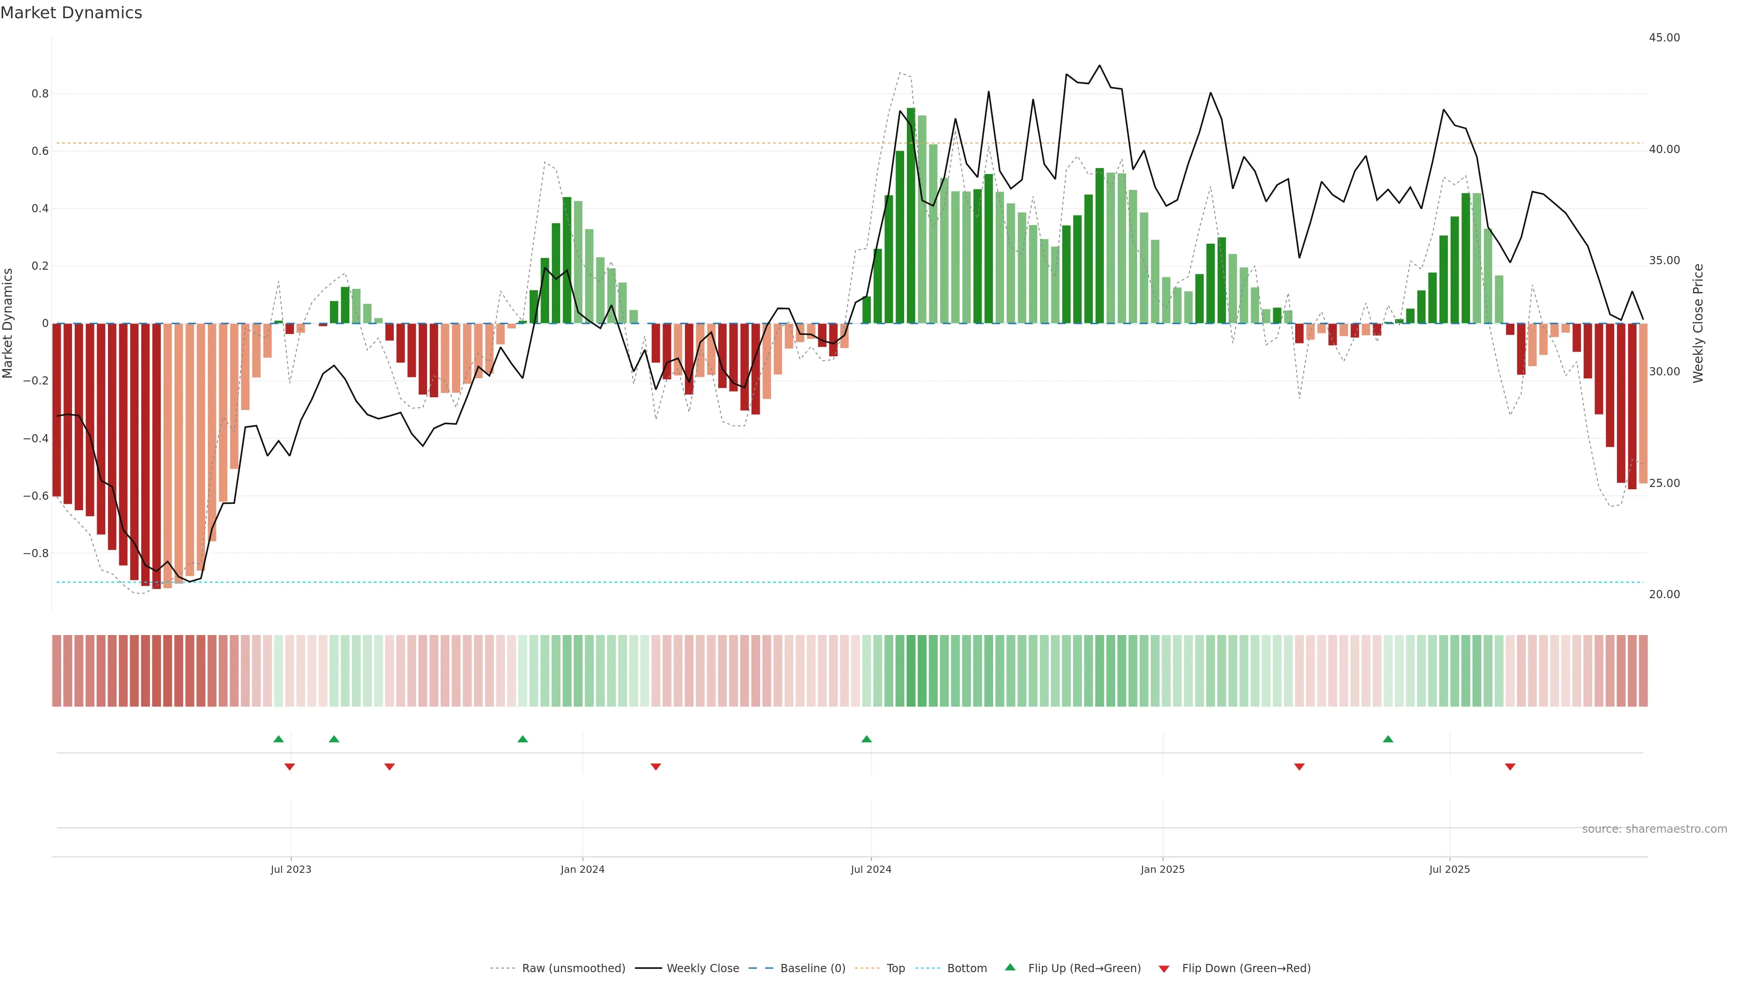Click the Jul 2024 x-axis label
The image size is (1750, 984).
(x=871, y=869)
